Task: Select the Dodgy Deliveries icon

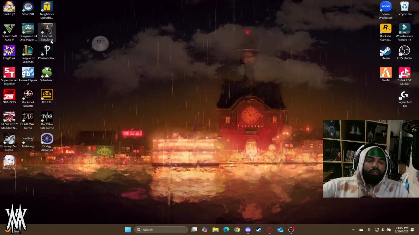Action: [x=47, y=143]
